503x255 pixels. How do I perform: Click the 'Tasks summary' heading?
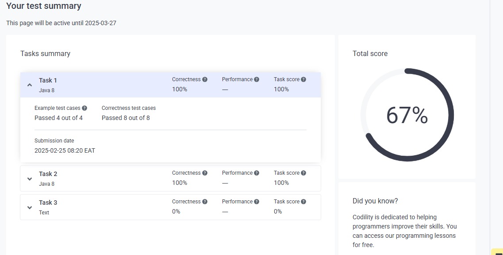[45, 53]
